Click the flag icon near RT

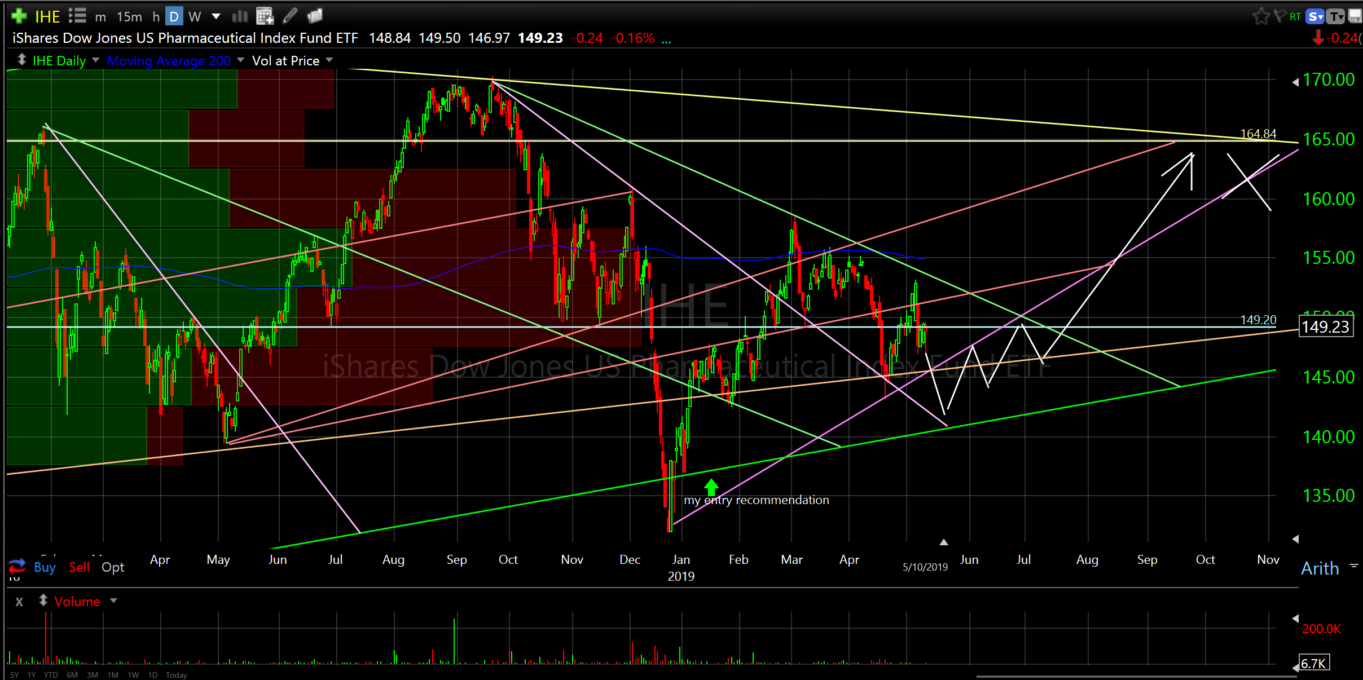1280,16
